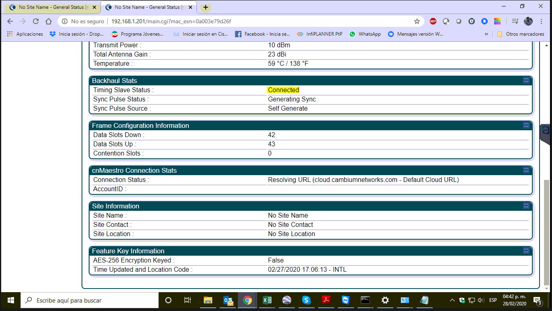Bookmark this page with star icon
This screenshot has width=552, height=311.
pyautogui.click(x=417, y=21)
